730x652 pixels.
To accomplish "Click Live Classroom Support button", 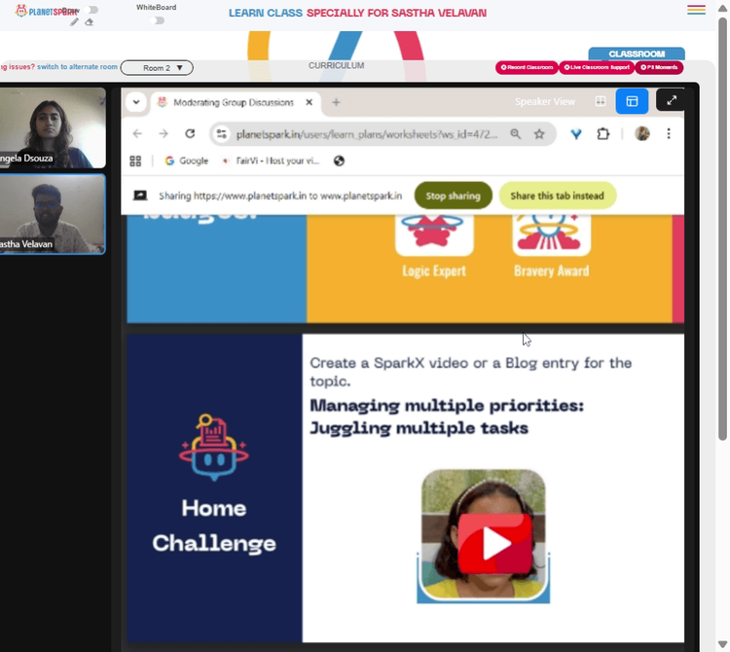I will (597, 67).
